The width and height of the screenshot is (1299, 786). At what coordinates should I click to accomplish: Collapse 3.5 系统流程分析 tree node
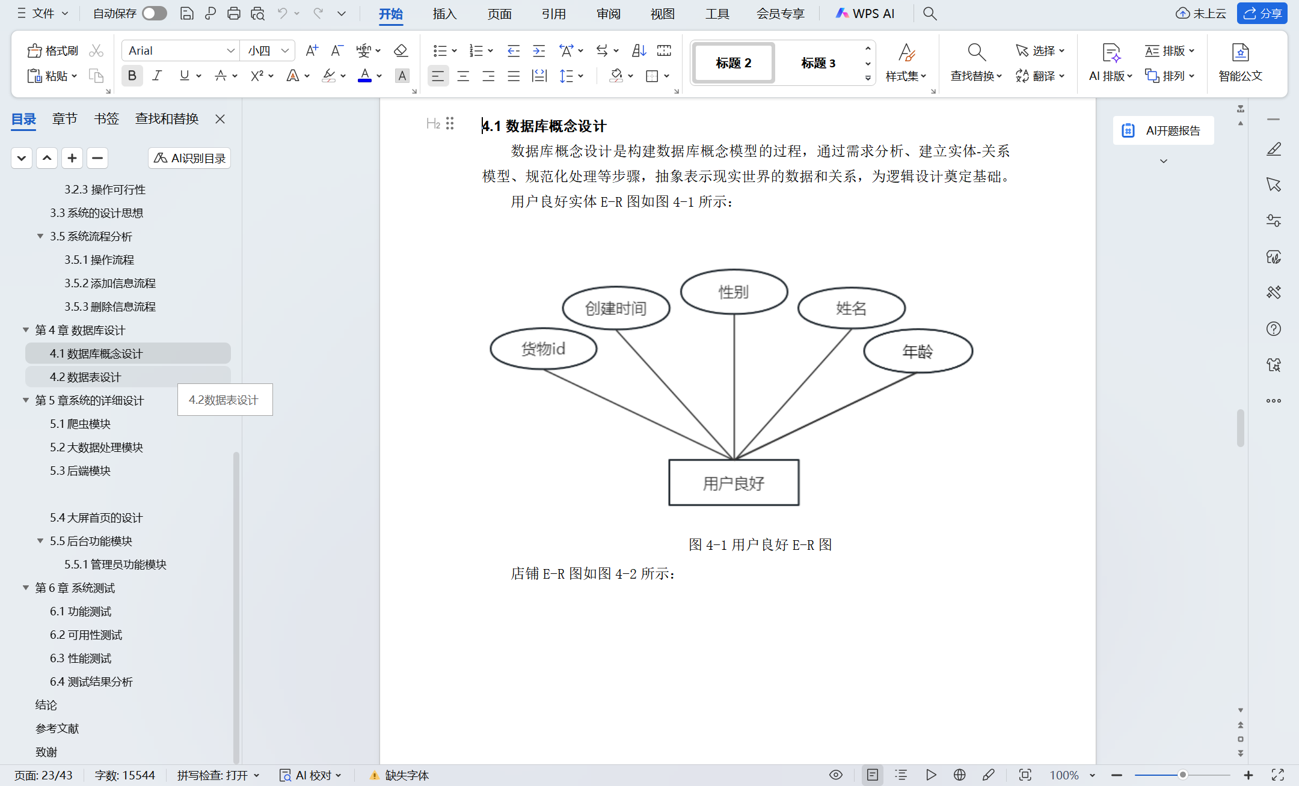pyautogui.click(x=40, y=236)
